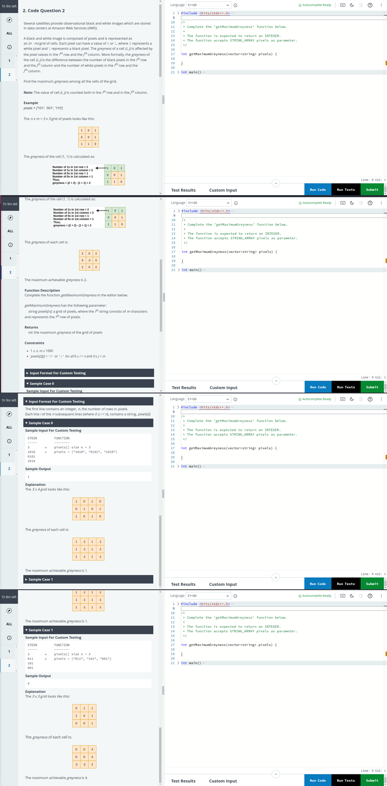
Task: Click sidebar info icon in '2. Code Question 2' view
Action: [x=9, y=47]
